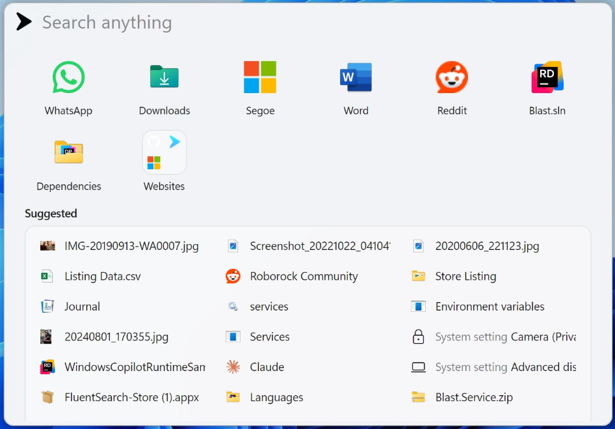The image size is (615, 429).
Task: Select lowercase services suggestion text
Action: [x=269, y=307]
